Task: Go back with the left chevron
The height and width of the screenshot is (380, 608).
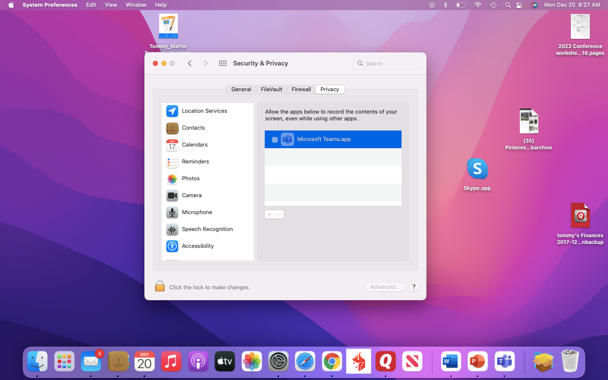Action: [190, 63]
